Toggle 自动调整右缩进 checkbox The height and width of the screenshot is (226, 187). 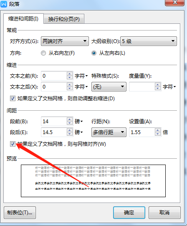click(13, 99)
